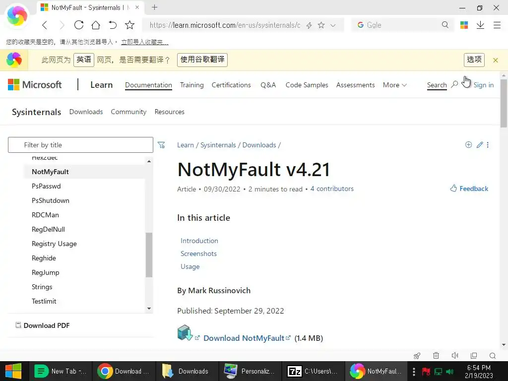Open the Learn home link

[101, 85]
